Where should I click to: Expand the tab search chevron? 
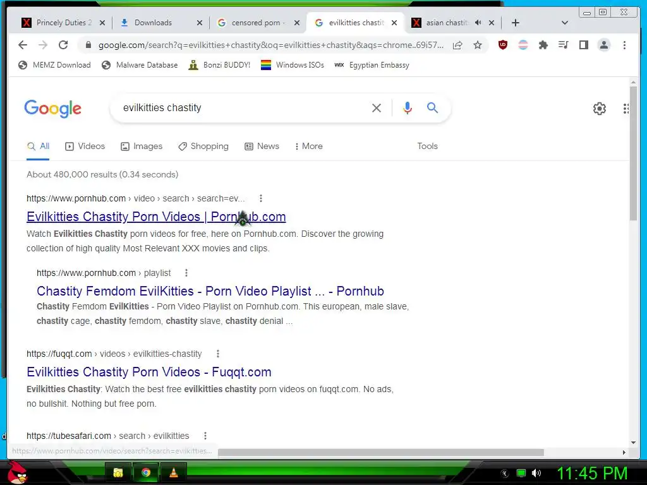point(565,23)
